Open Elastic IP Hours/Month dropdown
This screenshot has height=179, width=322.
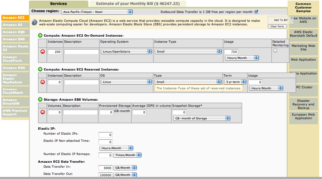[116, 148]
